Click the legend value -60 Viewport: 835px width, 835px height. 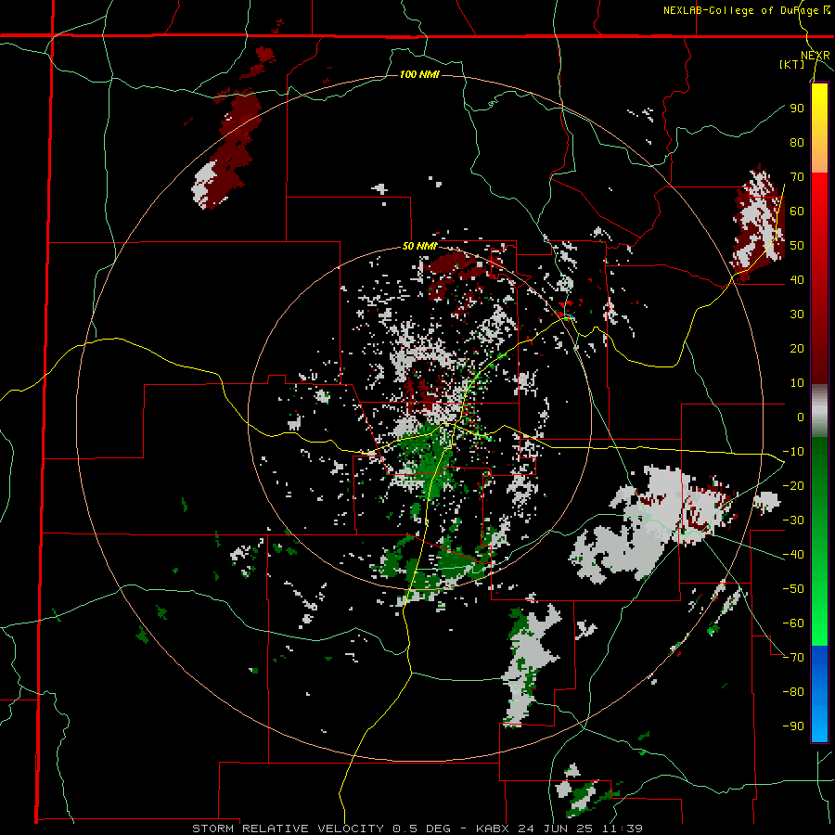click(793, 623)
